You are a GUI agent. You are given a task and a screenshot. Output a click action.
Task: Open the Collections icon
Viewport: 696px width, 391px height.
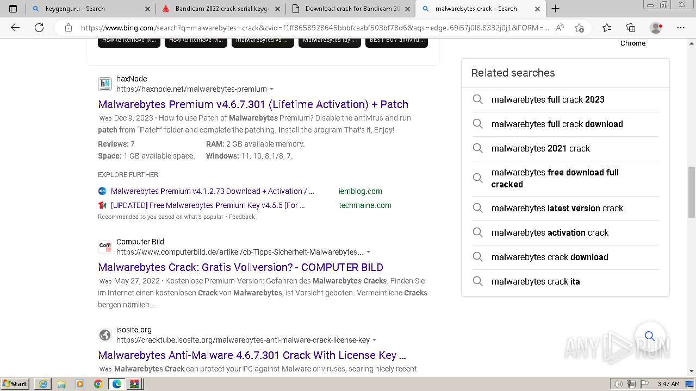(631, 28)
